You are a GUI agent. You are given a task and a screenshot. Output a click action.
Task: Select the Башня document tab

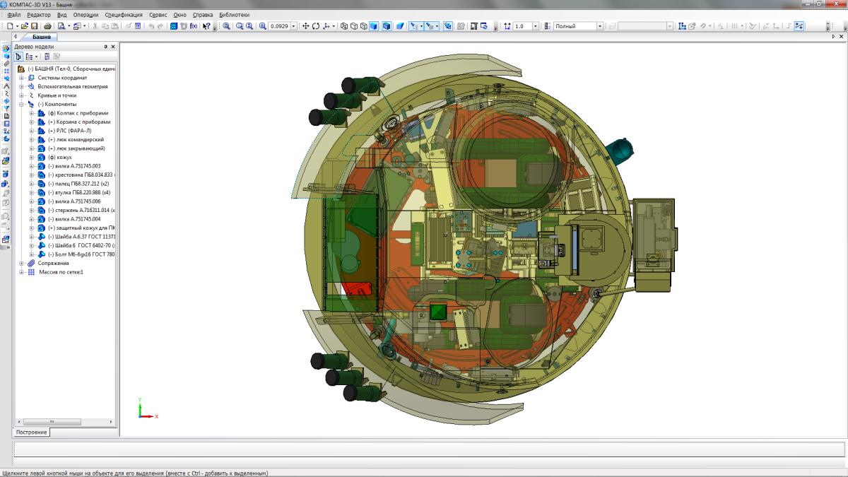tap(41, 37)
